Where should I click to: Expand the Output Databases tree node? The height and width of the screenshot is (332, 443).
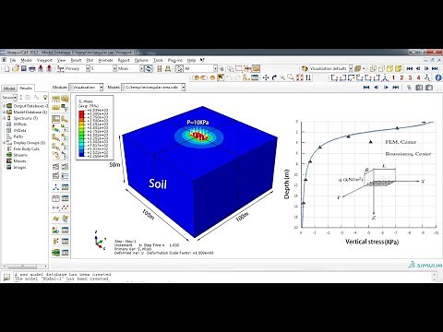coord(5,106)
